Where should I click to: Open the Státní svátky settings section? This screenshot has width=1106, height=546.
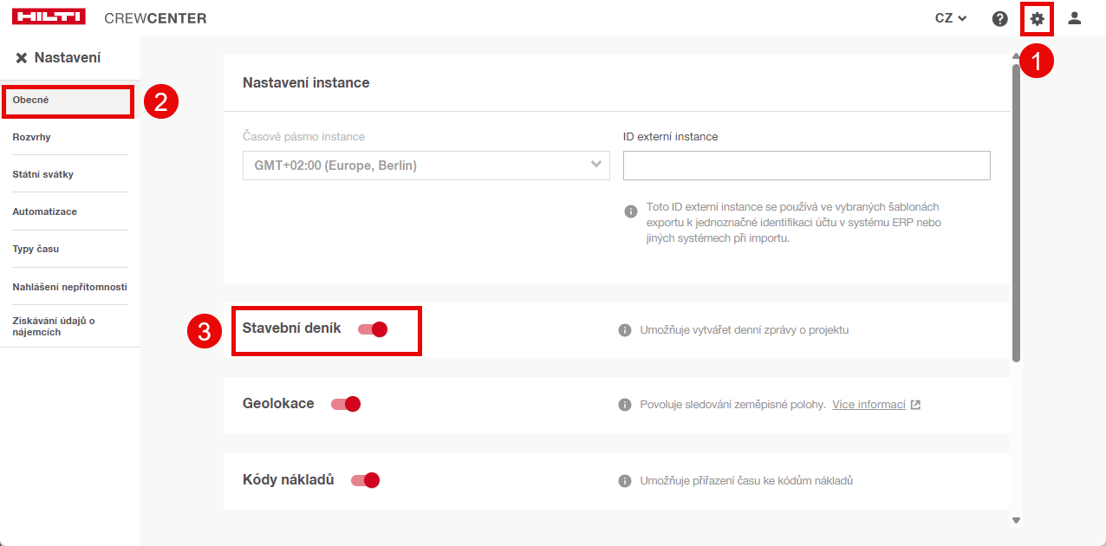(x=43, y=174)
